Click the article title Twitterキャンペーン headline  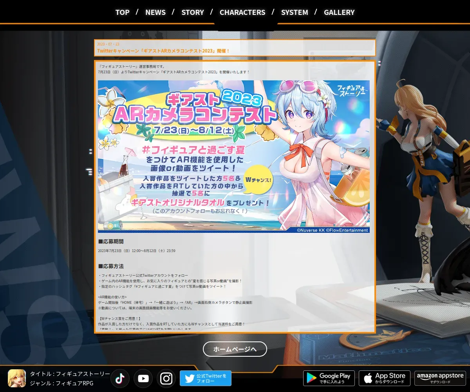click(x=163, y=51)
